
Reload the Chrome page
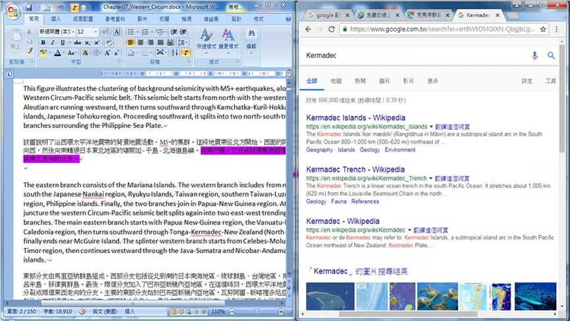pyautogui.click(x=332, y=30)
